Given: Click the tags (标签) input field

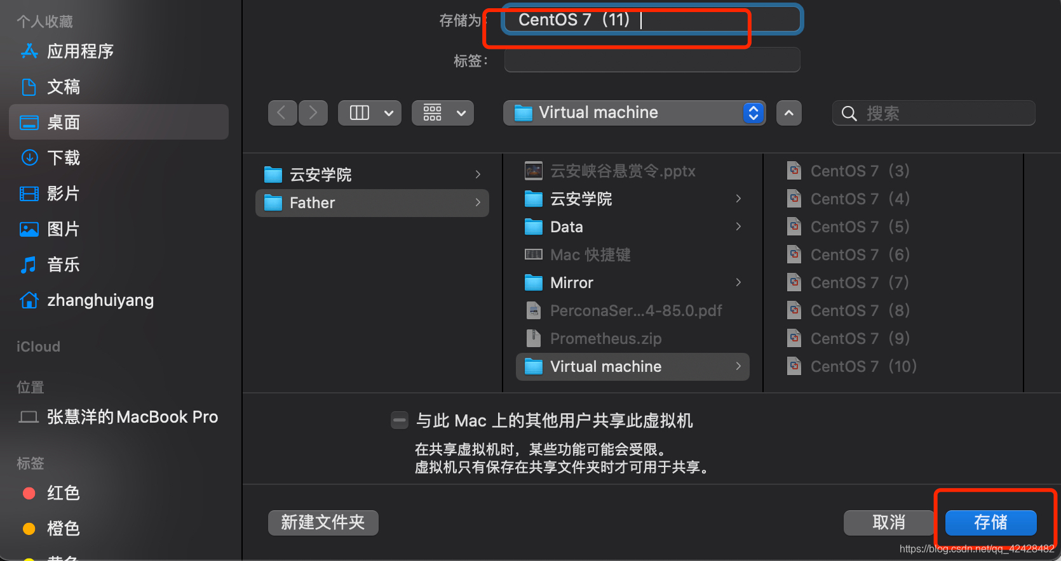Looking at the screenshot, I should coord(652,60).
